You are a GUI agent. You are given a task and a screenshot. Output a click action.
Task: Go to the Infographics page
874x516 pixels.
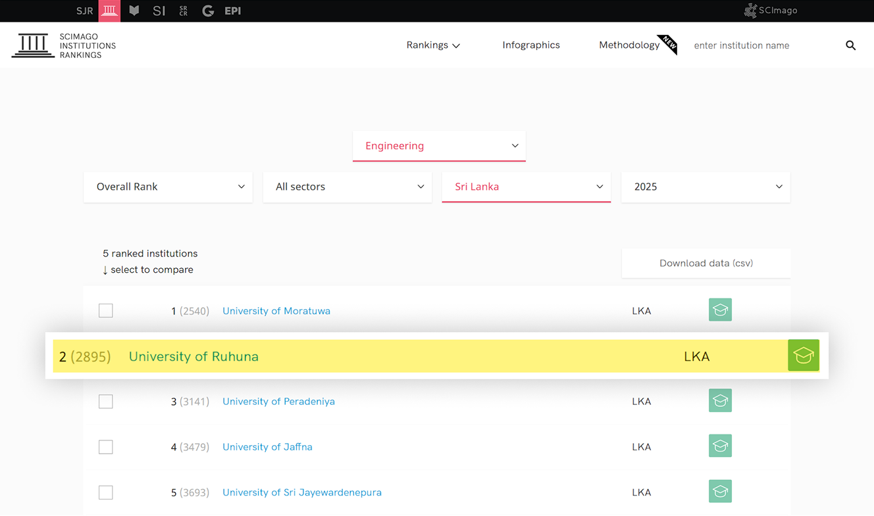pyautogui.click(x=530, y=45)
